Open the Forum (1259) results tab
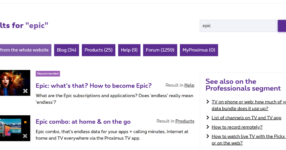Image resolution: width=286 pixels, height=150 pixels. pyautogui.click(x=160, y=50)
